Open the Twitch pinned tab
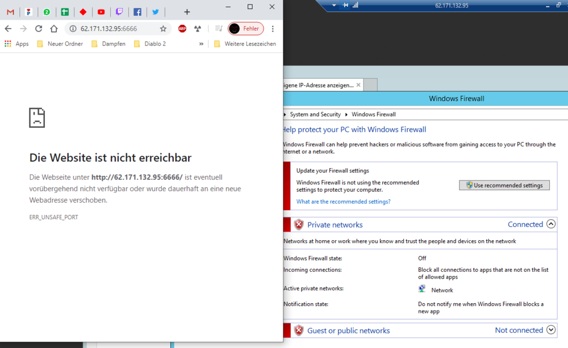This screenshot has height=348, width=568. (x=119, y=12)
